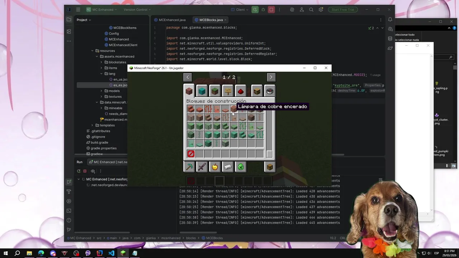This screenshot has width=459, height=258.
Task: Click the green Rerun toolbar button
Action: (255, 10)
